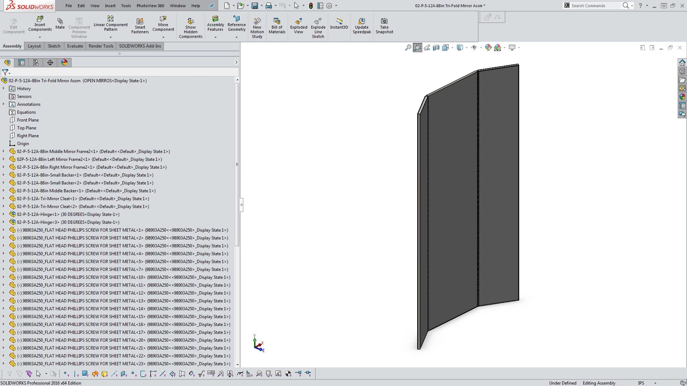Pin the menu bar with pushpin
This screenshot has height=386, width=687.
[x=211, y=6]
